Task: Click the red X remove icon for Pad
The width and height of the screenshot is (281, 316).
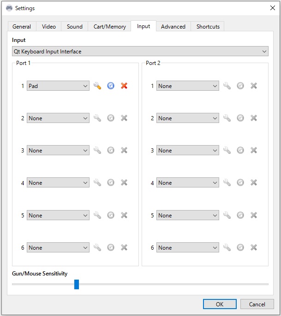Action: [x=124, y=86]
